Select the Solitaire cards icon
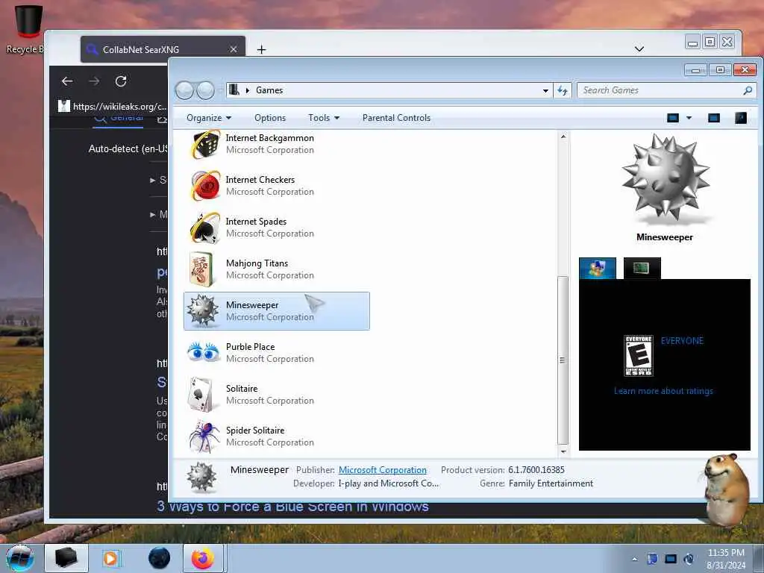 (201, 394)
